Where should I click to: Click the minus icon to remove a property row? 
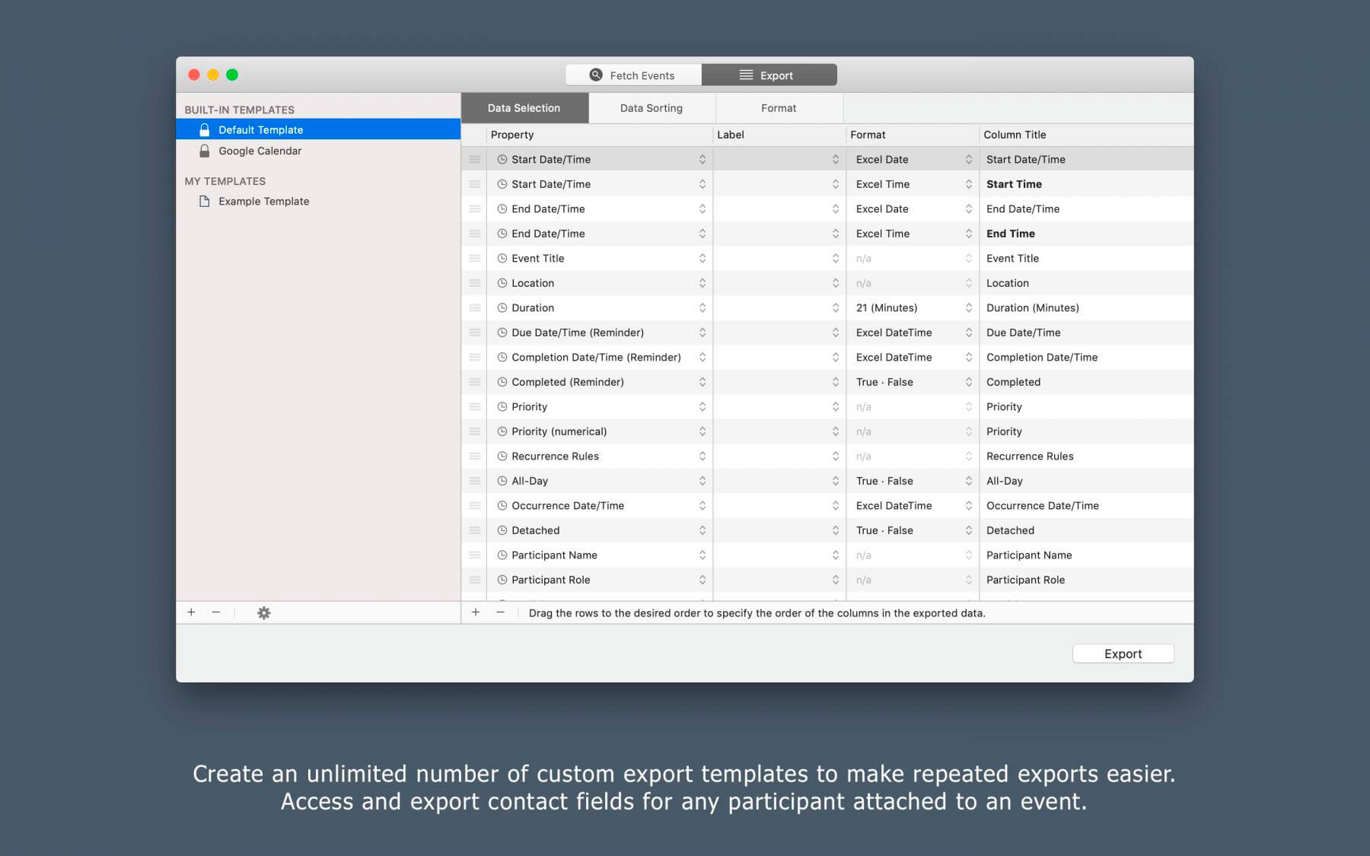(500, 613)
